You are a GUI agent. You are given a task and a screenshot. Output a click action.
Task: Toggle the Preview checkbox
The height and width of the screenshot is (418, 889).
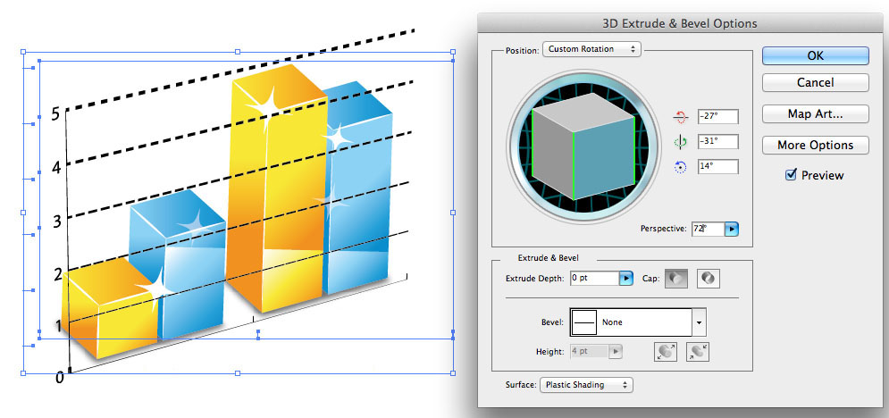click(791, 175)
